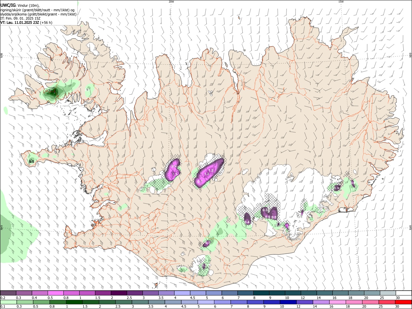
Task: Click the 'slydda/snjókoma' legend description line
Action: click(38, 14)
